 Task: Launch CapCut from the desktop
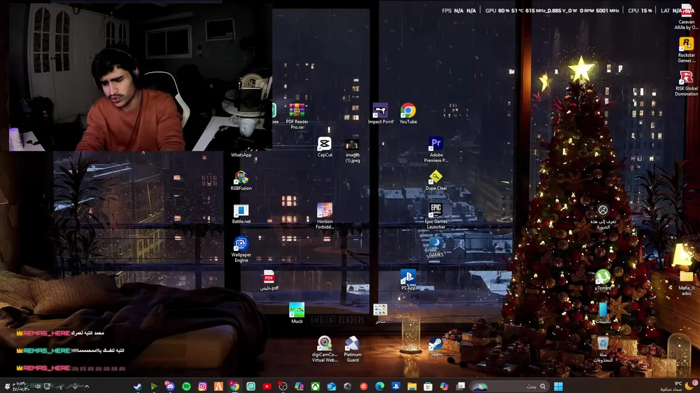[324, 147]
